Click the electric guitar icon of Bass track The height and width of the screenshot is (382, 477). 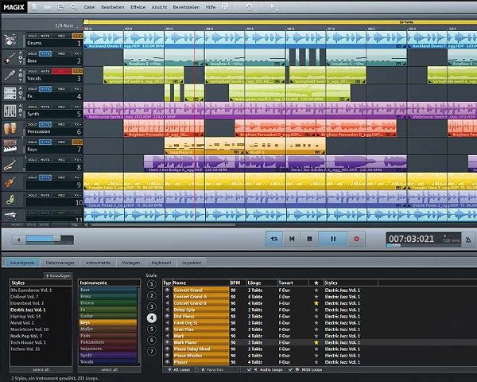point(10,57)
